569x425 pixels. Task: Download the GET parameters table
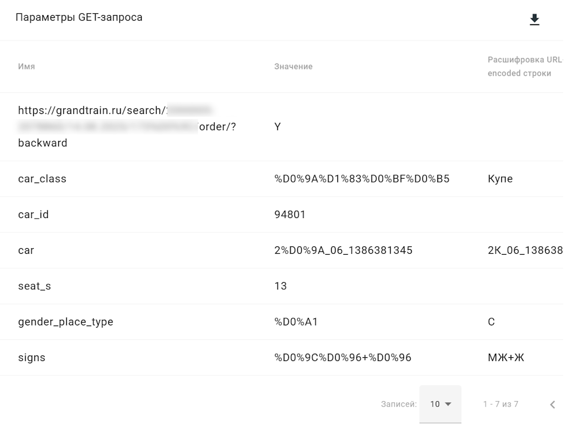coord(534,19)
